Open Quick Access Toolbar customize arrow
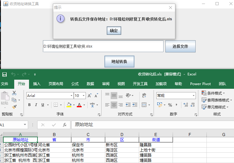This screenshot has height=163, width=234. [x=35, y=75]
